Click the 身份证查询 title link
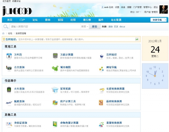Viewport: 169px width, 132px height. click(x=21, y=123)
